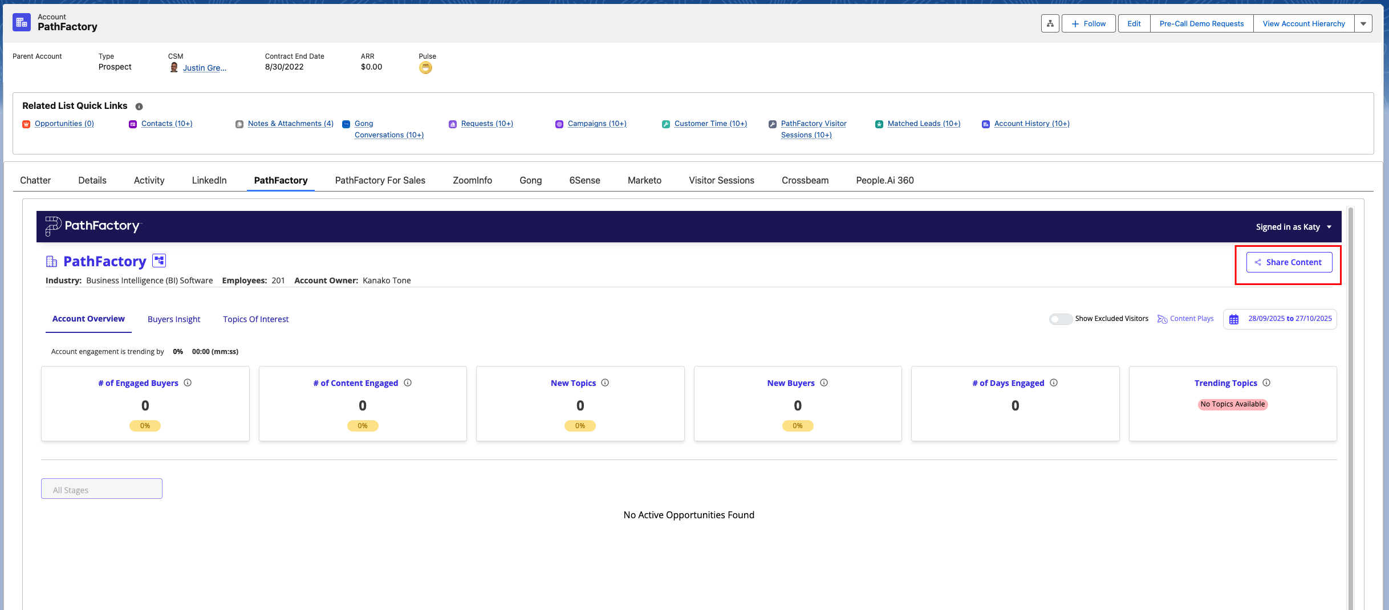Screen dimensions: 1389x610
Task: Open the Account History (10+) link
Action: point(1032,124)
